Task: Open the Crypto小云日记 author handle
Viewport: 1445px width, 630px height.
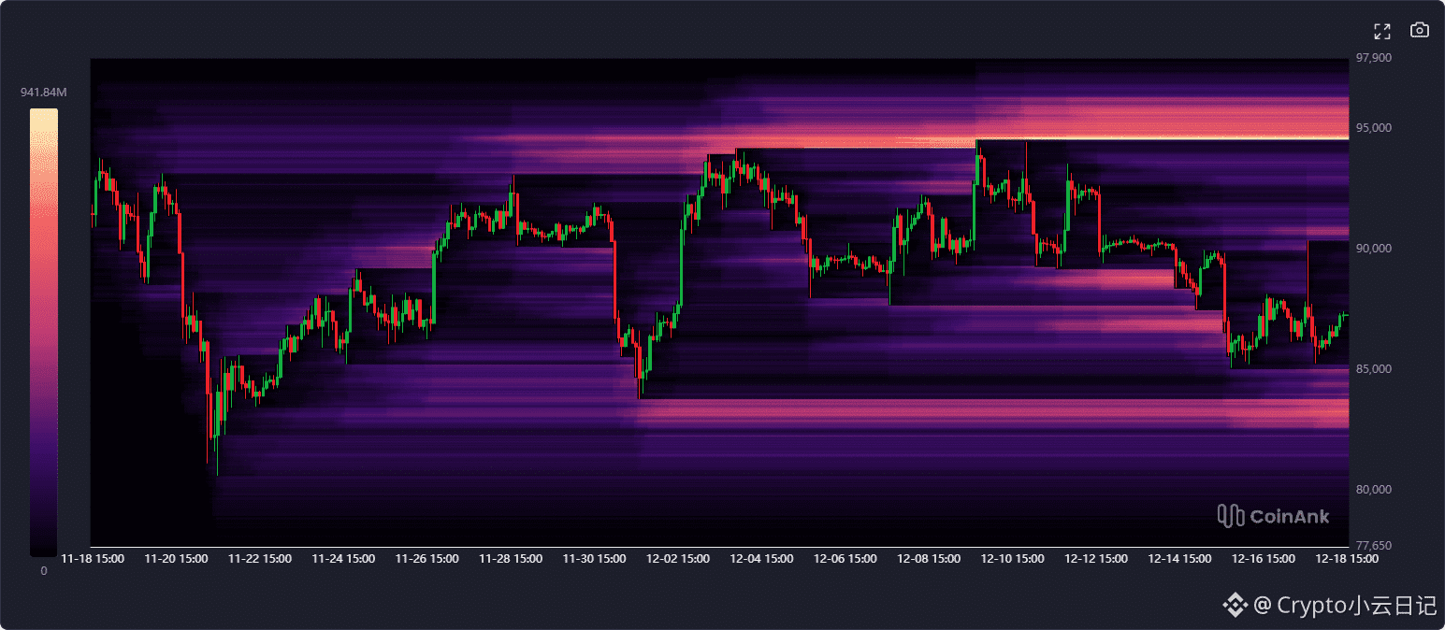Action: pyautogui.click(x=1346, y=606)
